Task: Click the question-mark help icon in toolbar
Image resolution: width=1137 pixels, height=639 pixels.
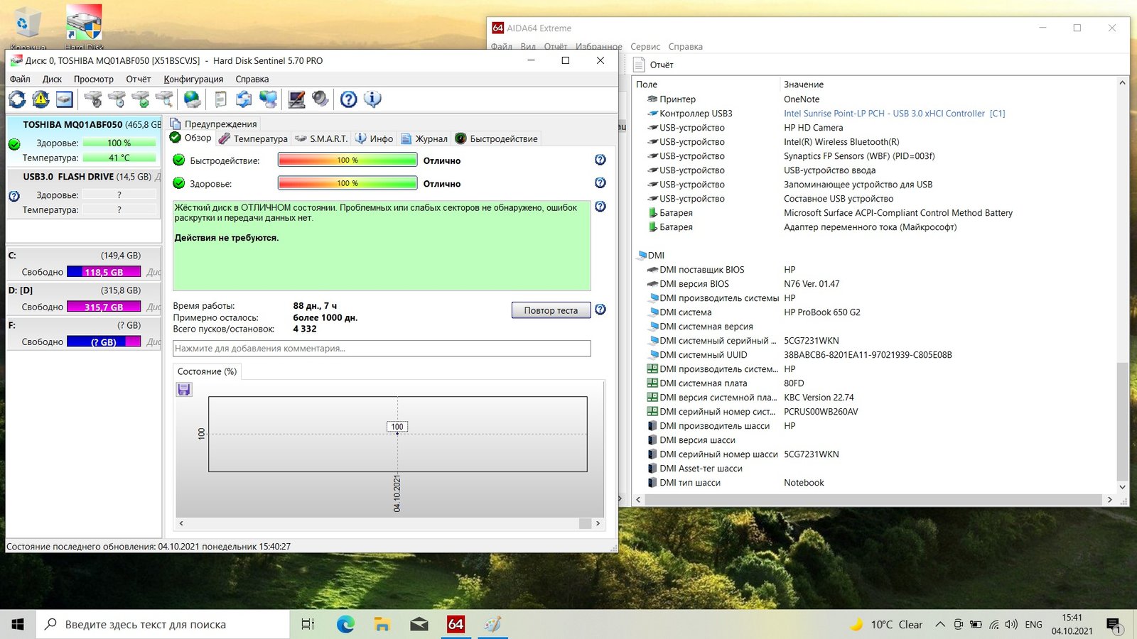Action: pos(348,99)
